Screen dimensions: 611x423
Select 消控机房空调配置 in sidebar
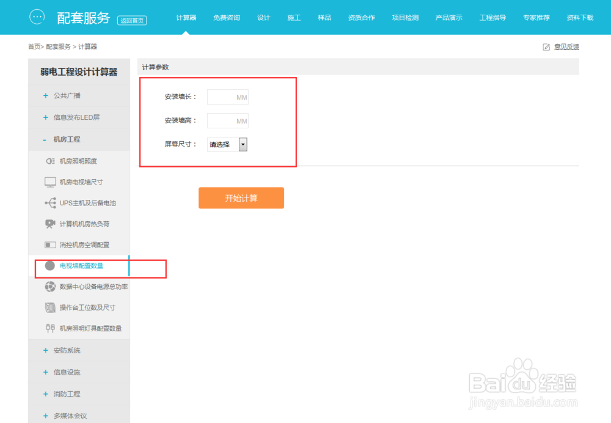(x=84, y=245)
